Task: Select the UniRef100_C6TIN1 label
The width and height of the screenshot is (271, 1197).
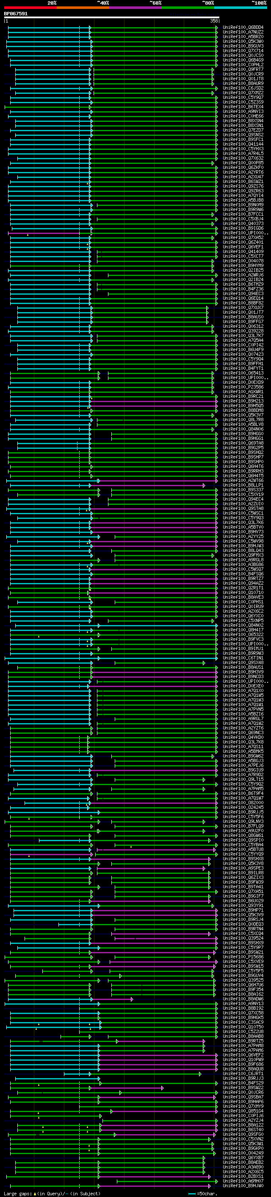Action: [x=243, y=658]
